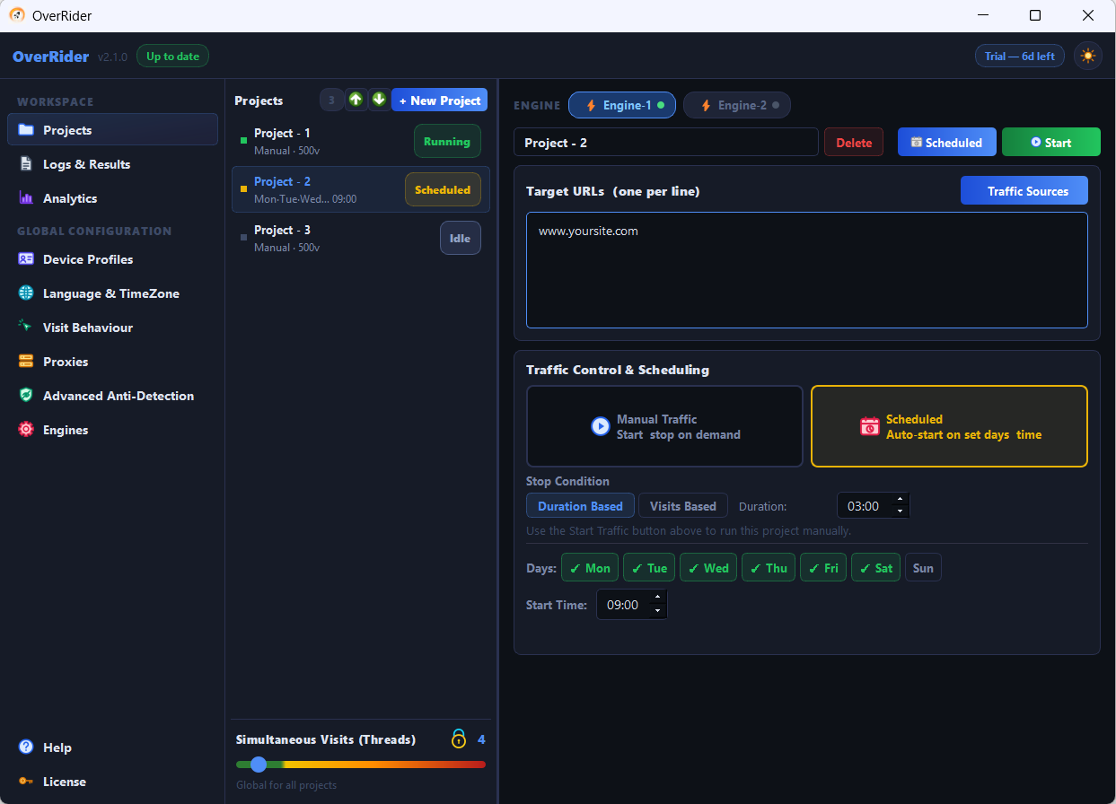Open Traffic Sources
This screenshot has width=1116, height=804.
(1024, 190)
